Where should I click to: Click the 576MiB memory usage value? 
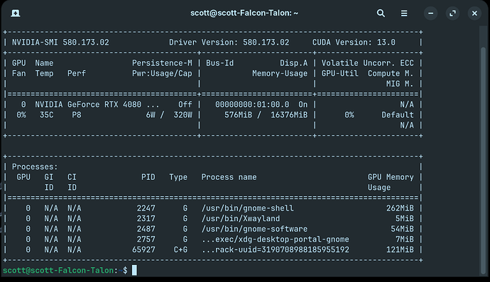(x=238, y=115)
